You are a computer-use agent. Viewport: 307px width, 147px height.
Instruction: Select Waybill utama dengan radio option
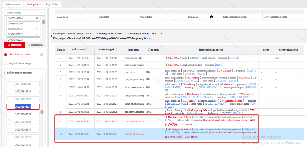(x=6, y=63)
